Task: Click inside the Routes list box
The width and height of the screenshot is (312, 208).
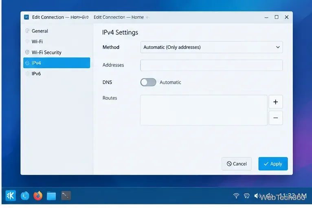Action: (x=204, y=110)
